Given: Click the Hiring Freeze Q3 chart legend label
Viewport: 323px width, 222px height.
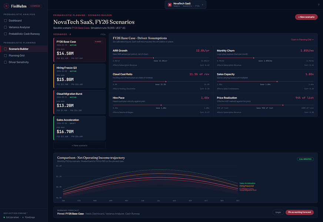Looking at the screenshot, I should click(x=247, y=186).
